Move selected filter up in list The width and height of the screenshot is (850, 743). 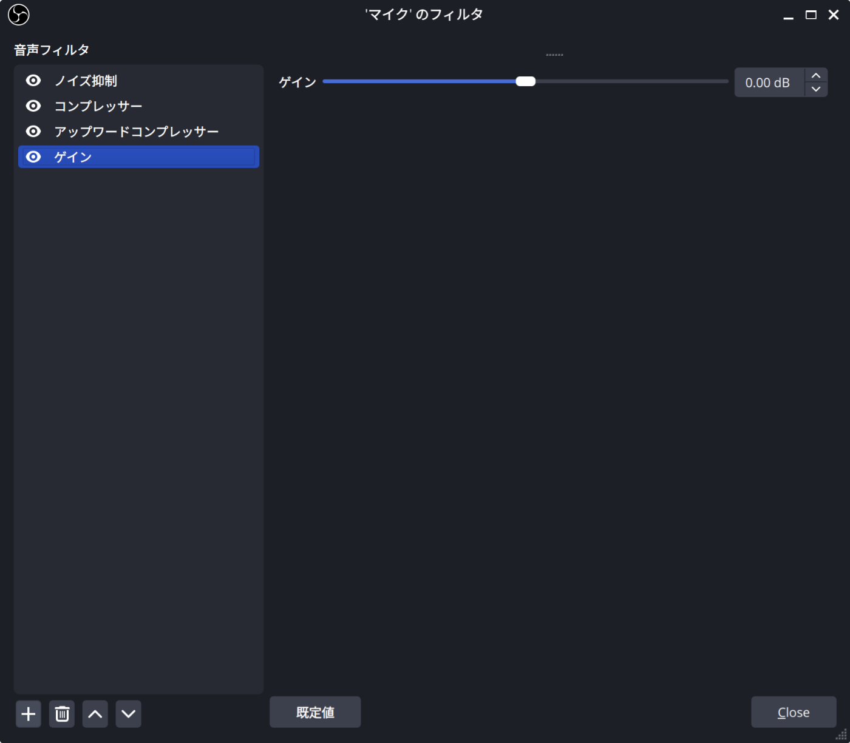pyautogui.click(x=95, y=714)
